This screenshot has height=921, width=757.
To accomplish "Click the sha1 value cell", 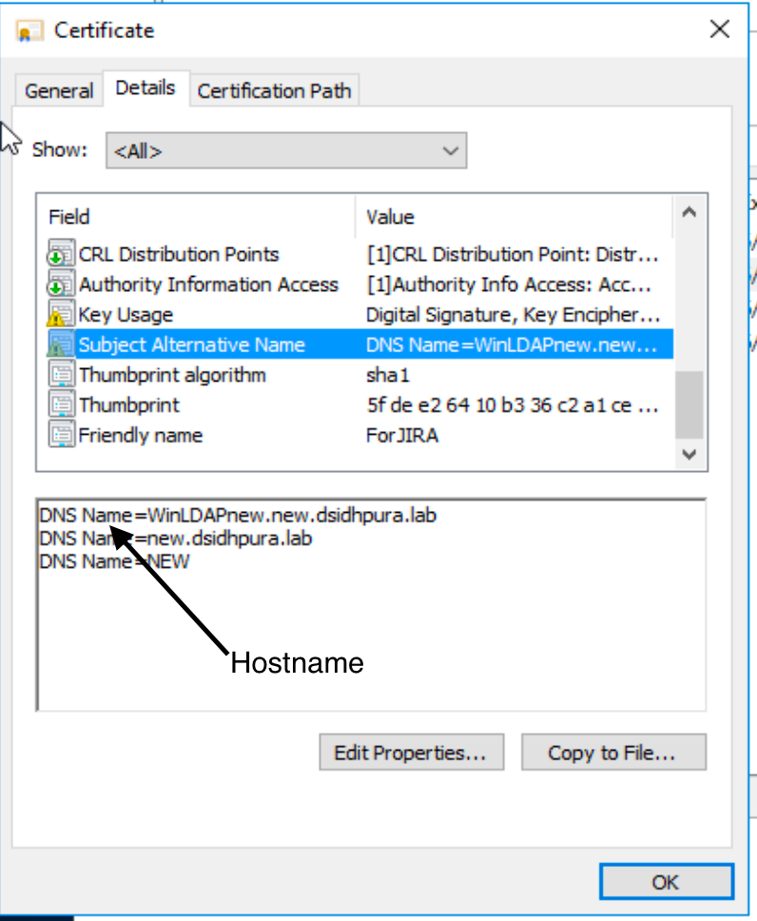I will [x=388, y=375].
